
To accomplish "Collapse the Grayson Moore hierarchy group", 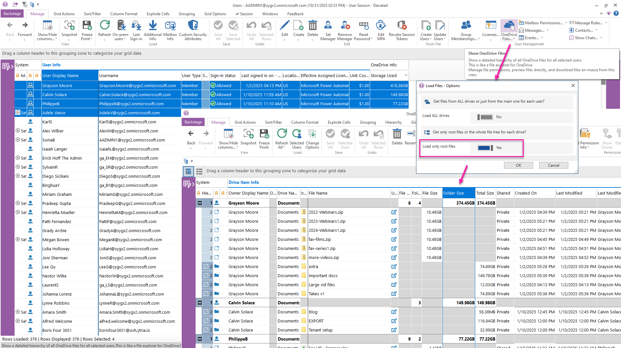I will [200, 203].
